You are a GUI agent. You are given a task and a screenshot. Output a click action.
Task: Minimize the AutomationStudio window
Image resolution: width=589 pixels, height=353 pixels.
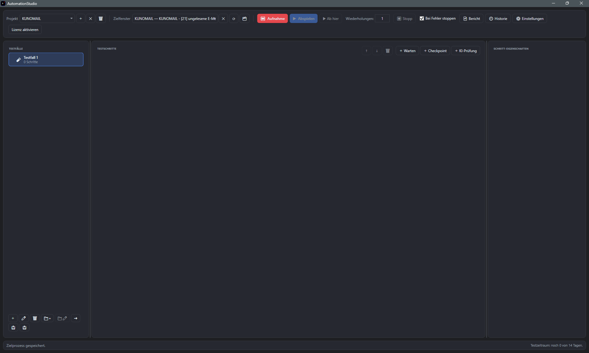coord(553,3)
